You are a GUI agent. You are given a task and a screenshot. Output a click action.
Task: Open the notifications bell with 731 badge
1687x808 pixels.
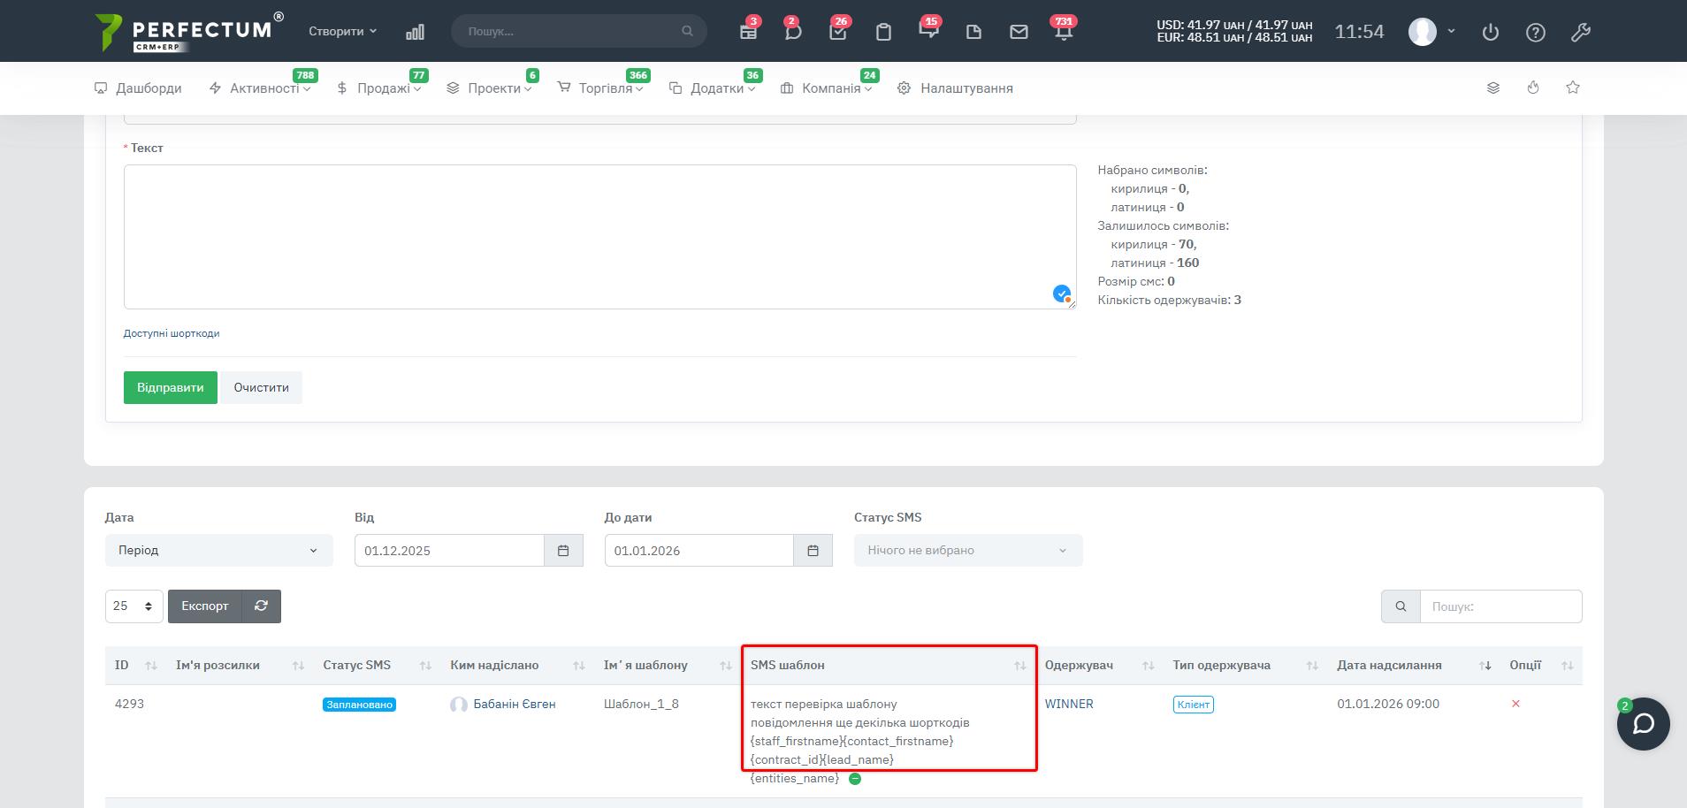pyautogui.click(x=1064, y=32)
